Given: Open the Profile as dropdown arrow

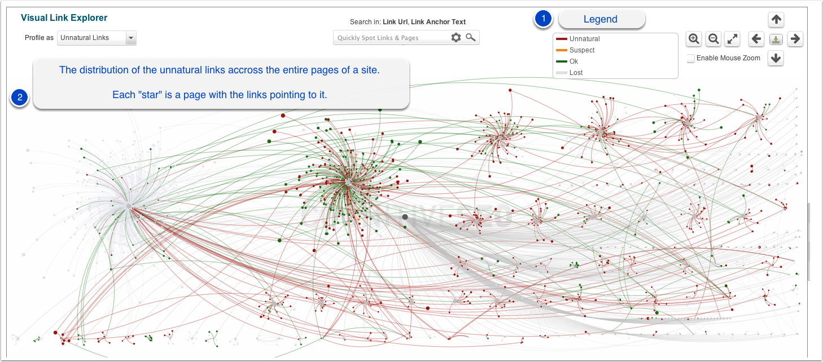Looking at the screenshot, I should [131, 38].
